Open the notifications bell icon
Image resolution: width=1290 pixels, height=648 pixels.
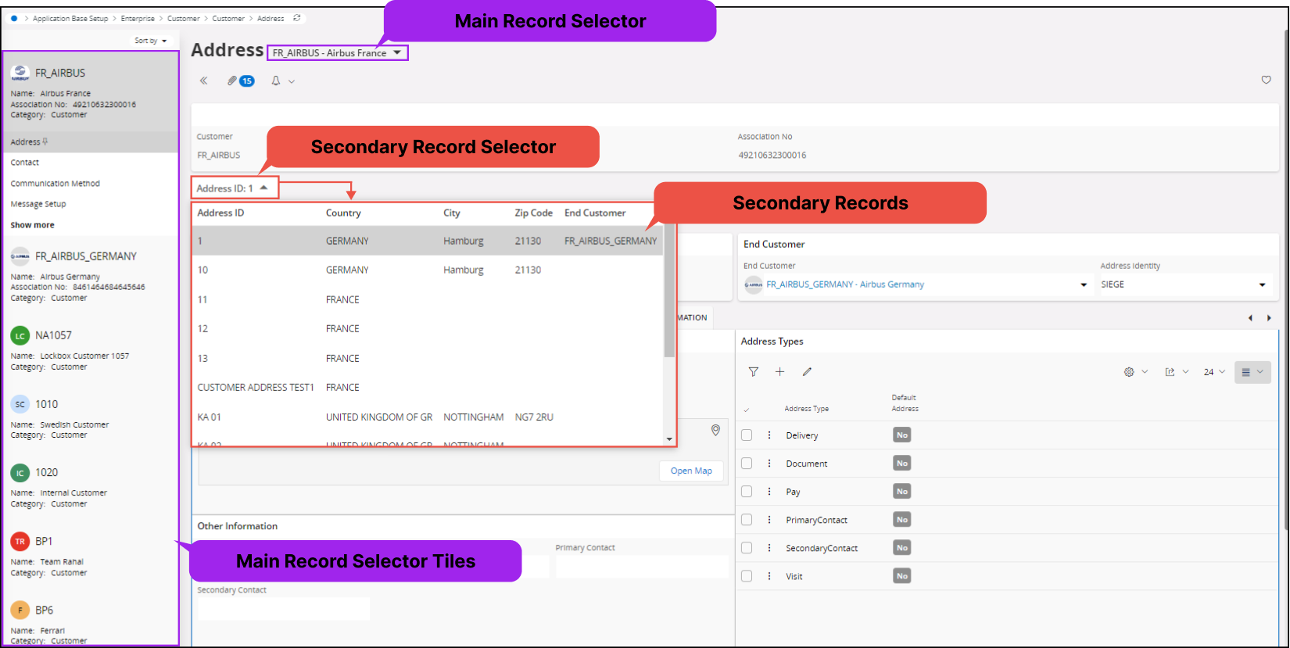point(276,81)
